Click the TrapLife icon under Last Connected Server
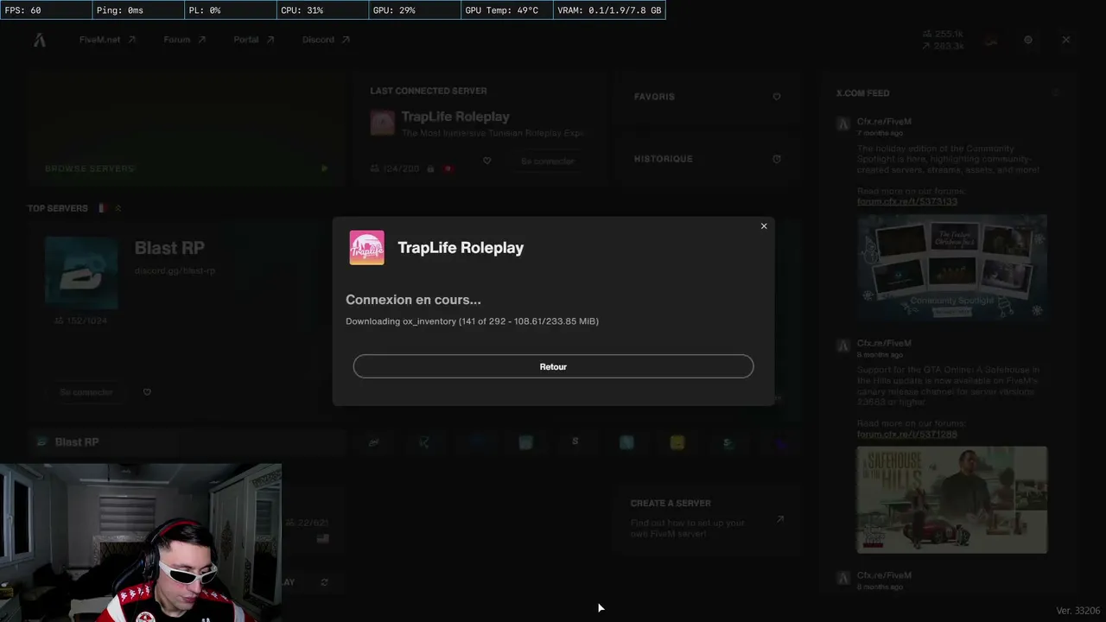Image resolution: width=1106 pixels, height=622 pixels. coord(382,123)
